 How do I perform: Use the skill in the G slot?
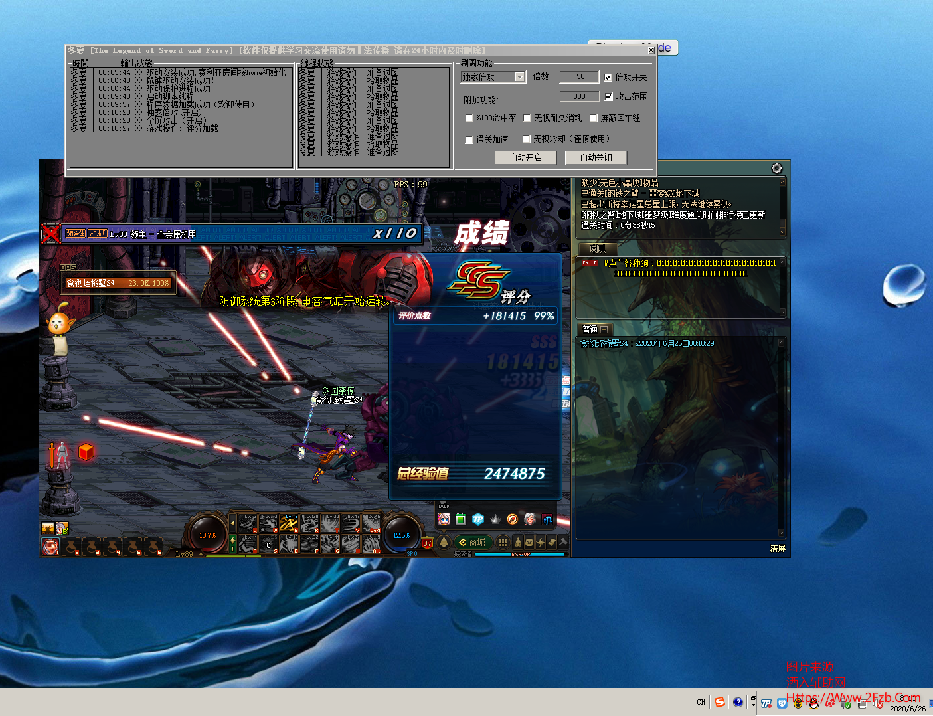330,544
